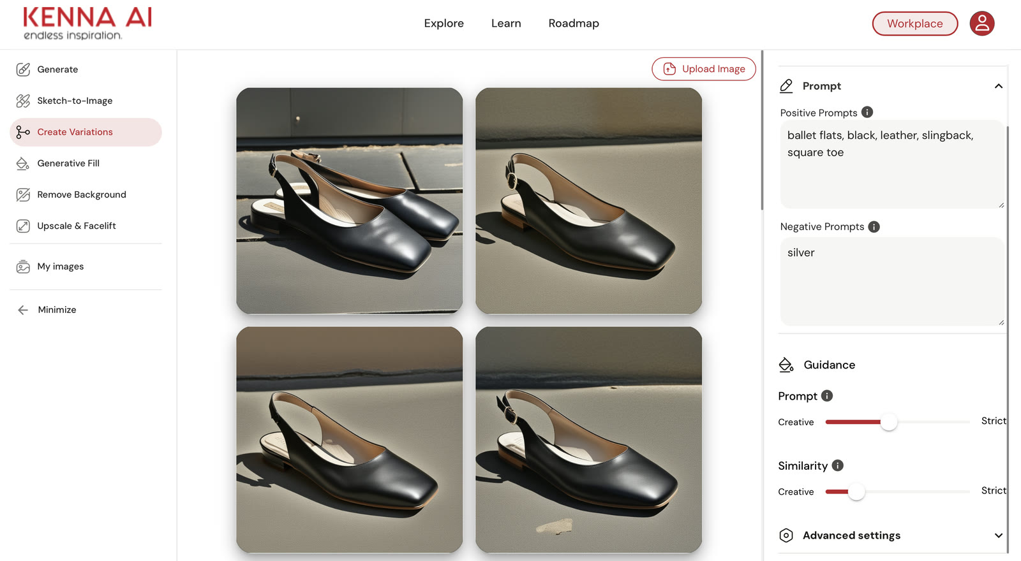Viewport: 1021px width, 561px height.
Task: Click the Upload Image icon
Action: pyautogui.click(x=669, y=69)
